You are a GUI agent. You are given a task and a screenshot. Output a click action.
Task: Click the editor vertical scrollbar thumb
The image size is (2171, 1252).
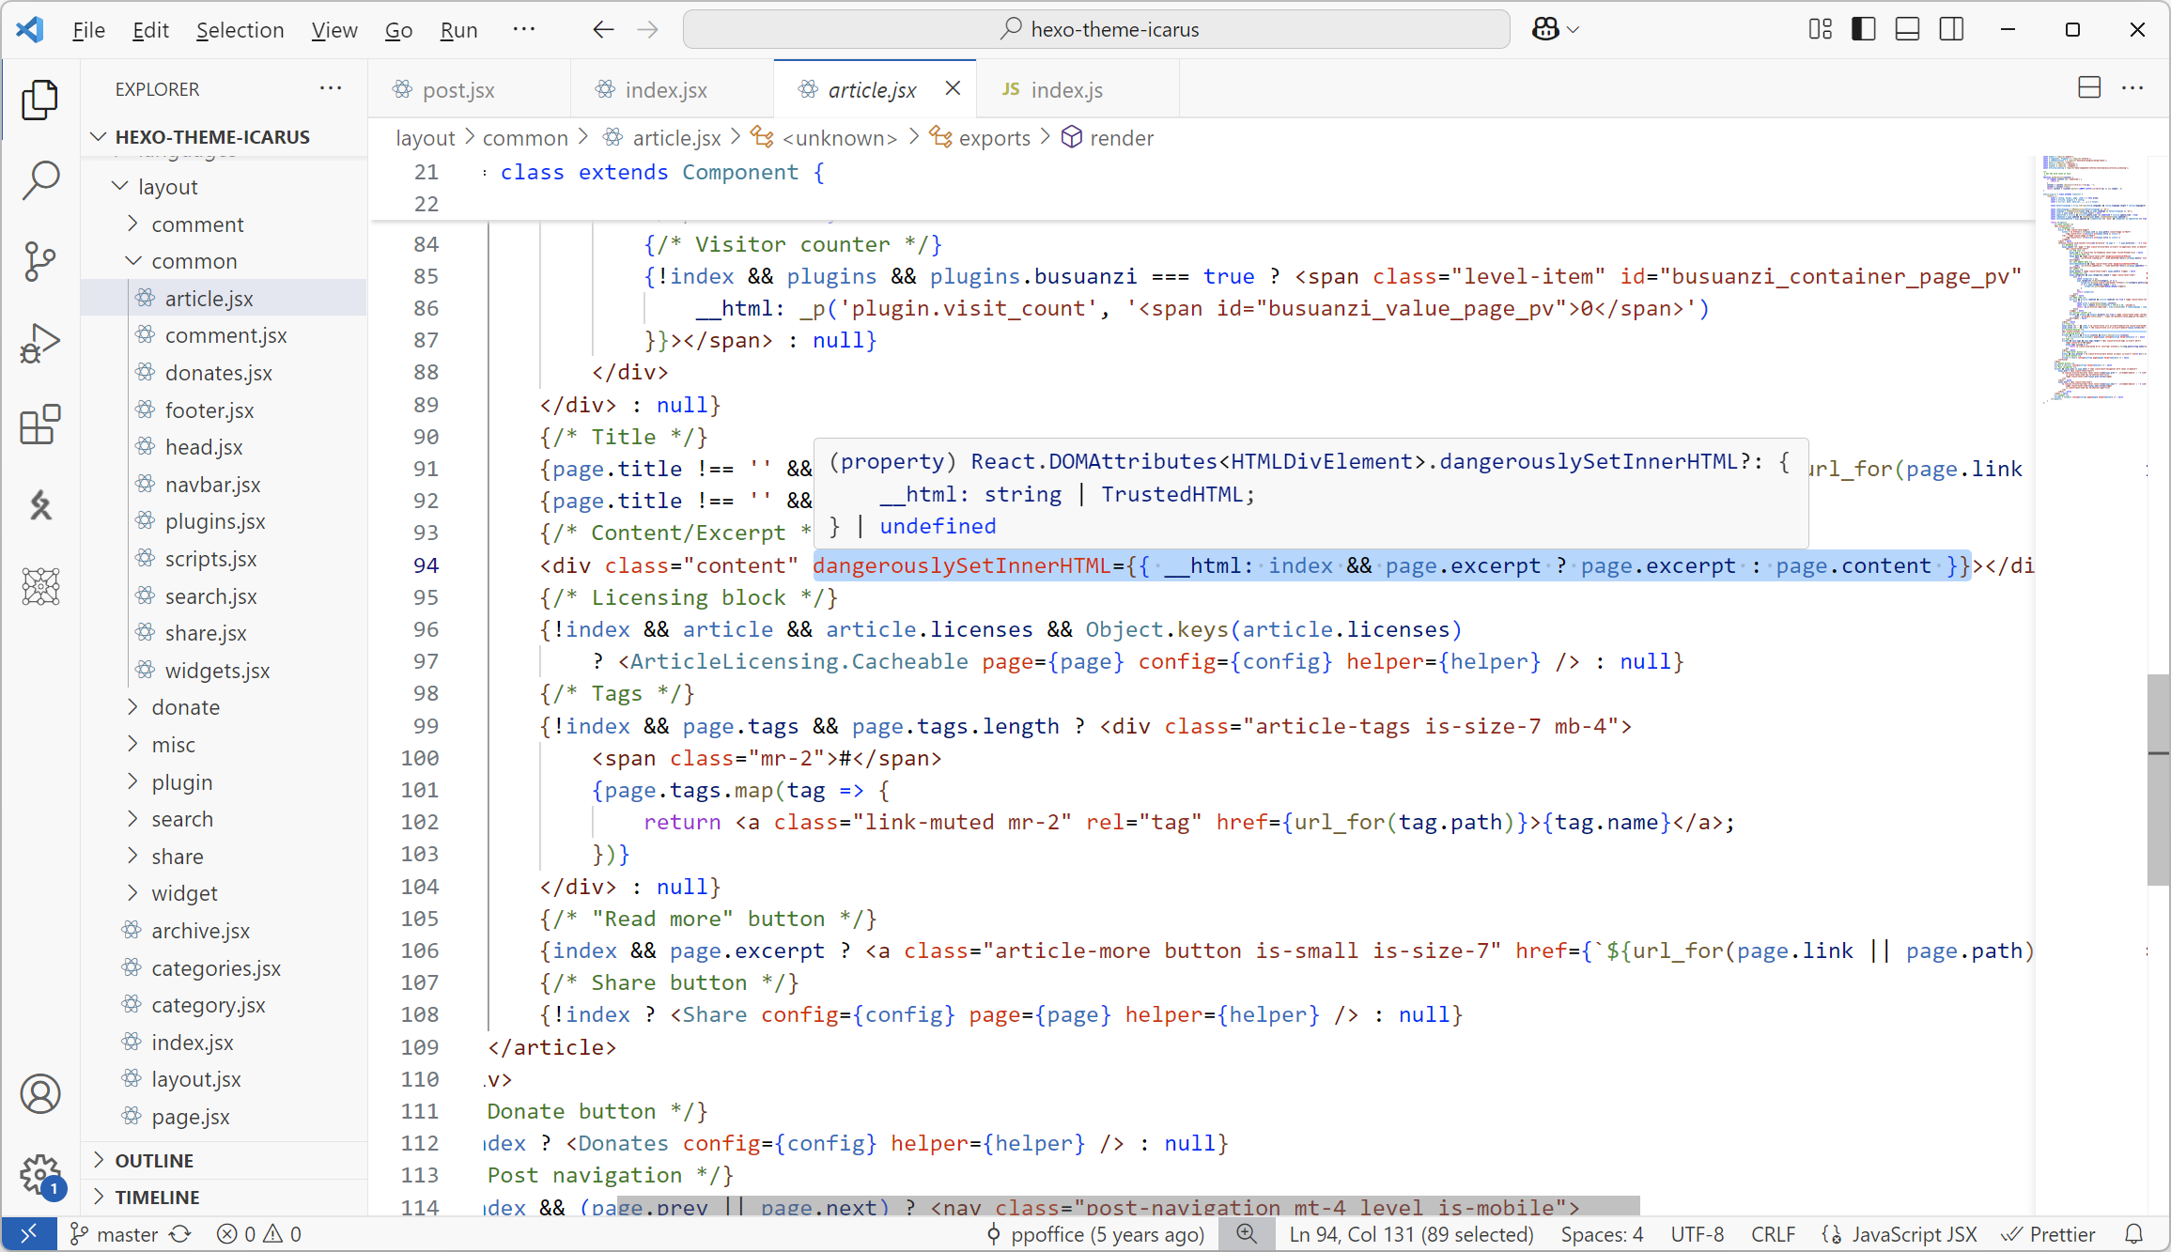click(2158, 780)
